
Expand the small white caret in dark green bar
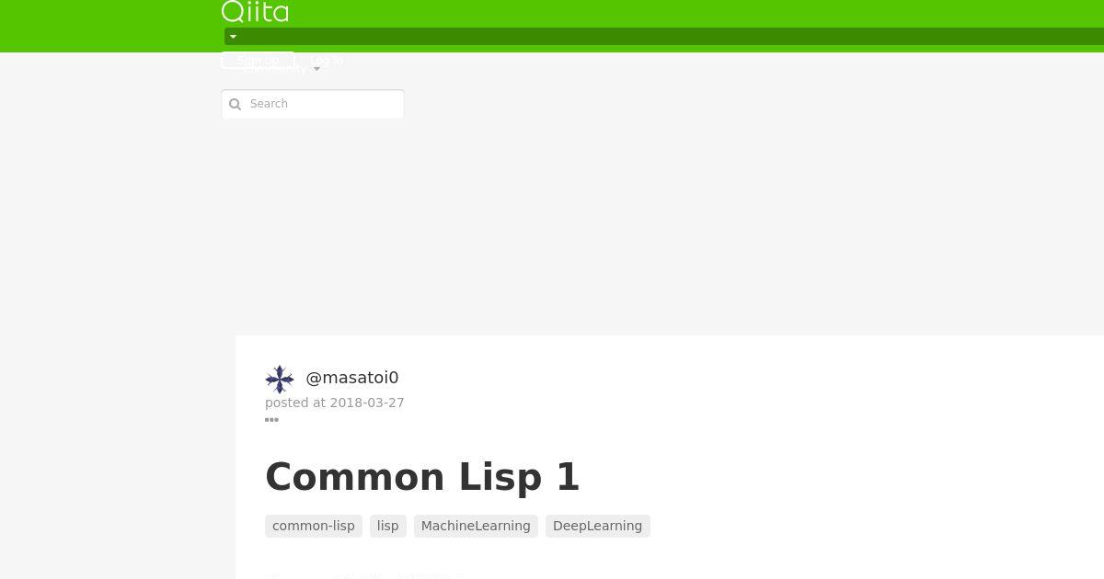tap(233, 37)
